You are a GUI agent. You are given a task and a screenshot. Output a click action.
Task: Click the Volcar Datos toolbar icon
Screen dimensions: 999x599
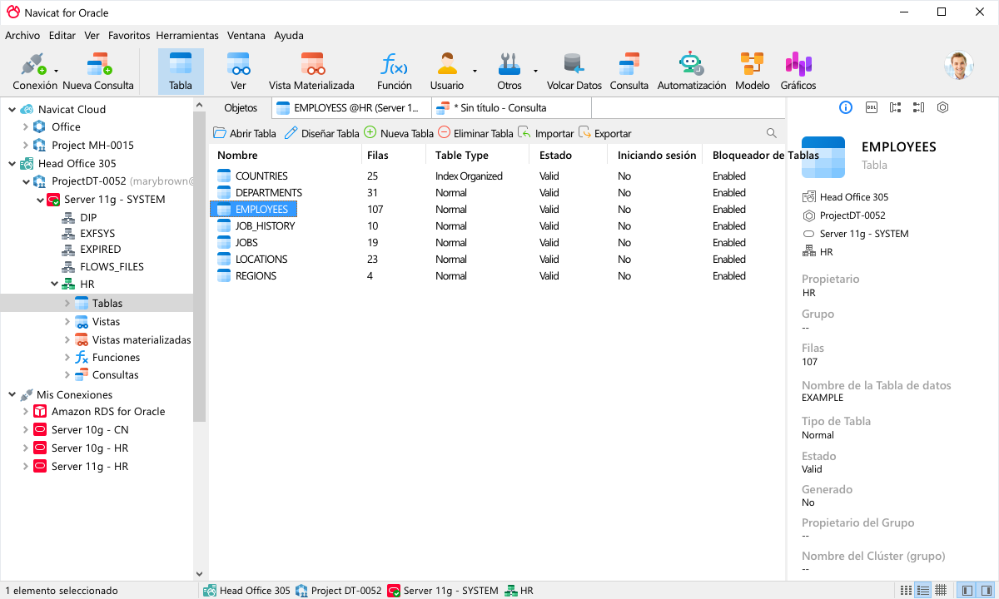tap(573, 67)
